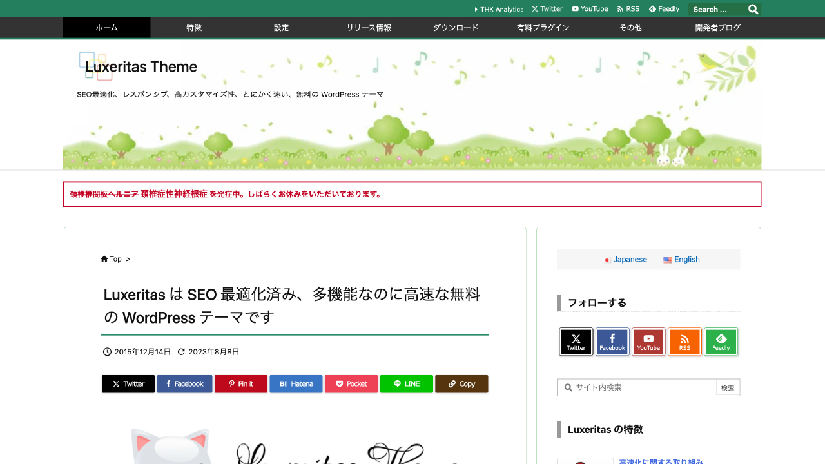The height and width of the screenshot is (464, 825).
Task: Click the cat mascot logo image
Action: (171, 446)
